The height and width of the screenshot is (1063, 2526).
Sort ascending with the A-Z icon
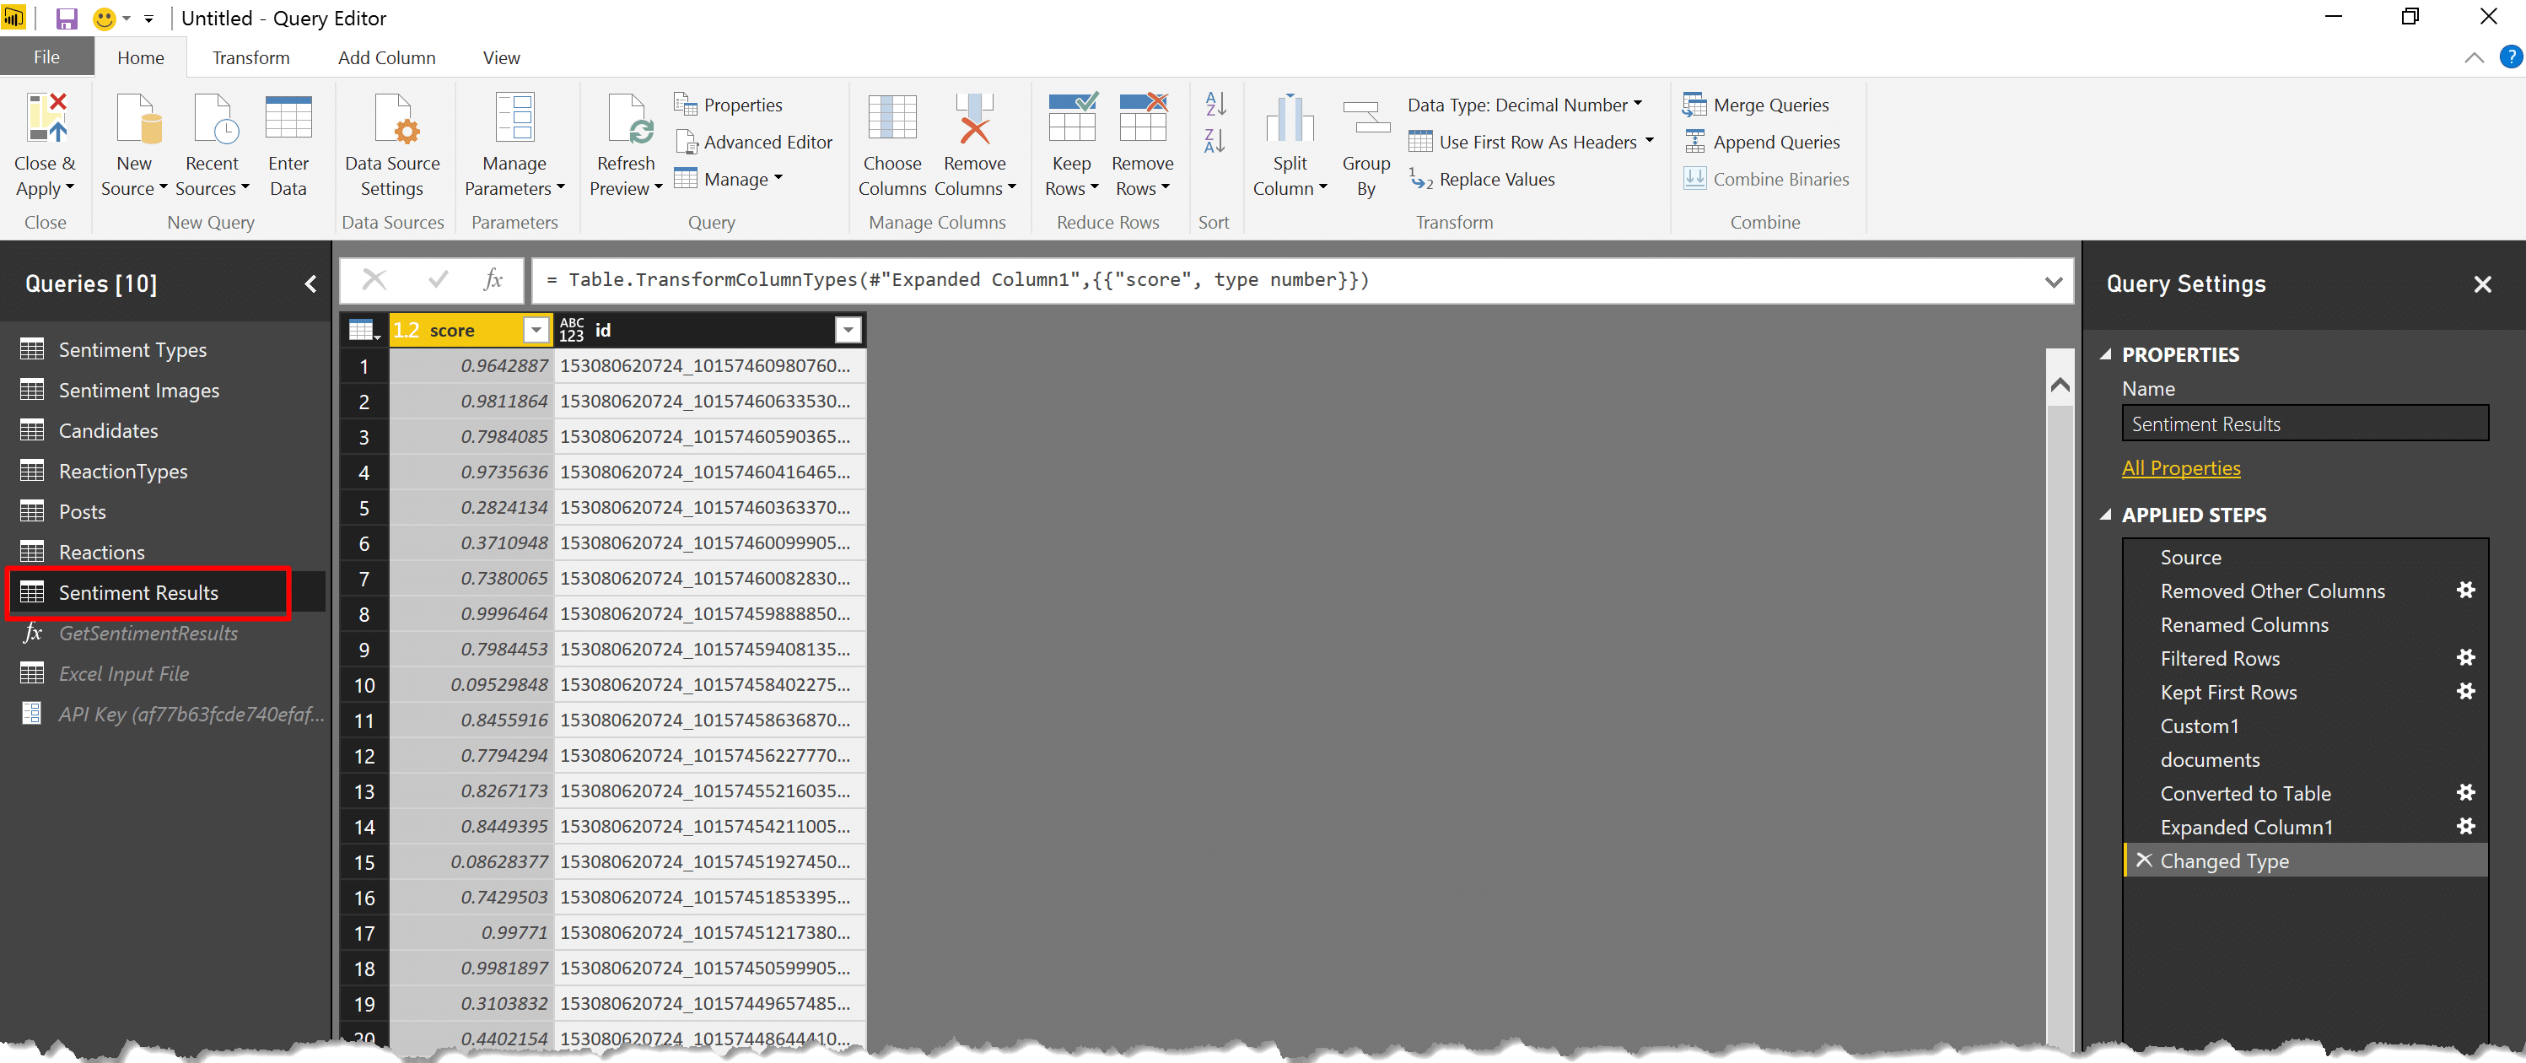[1215, 103]
